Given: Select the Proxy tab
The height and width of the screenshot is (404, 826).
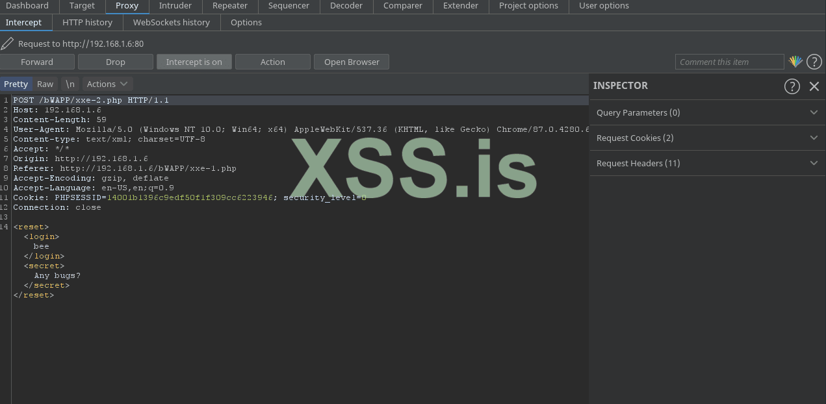Looking at the screenshot, I should (x=127, y=6).
